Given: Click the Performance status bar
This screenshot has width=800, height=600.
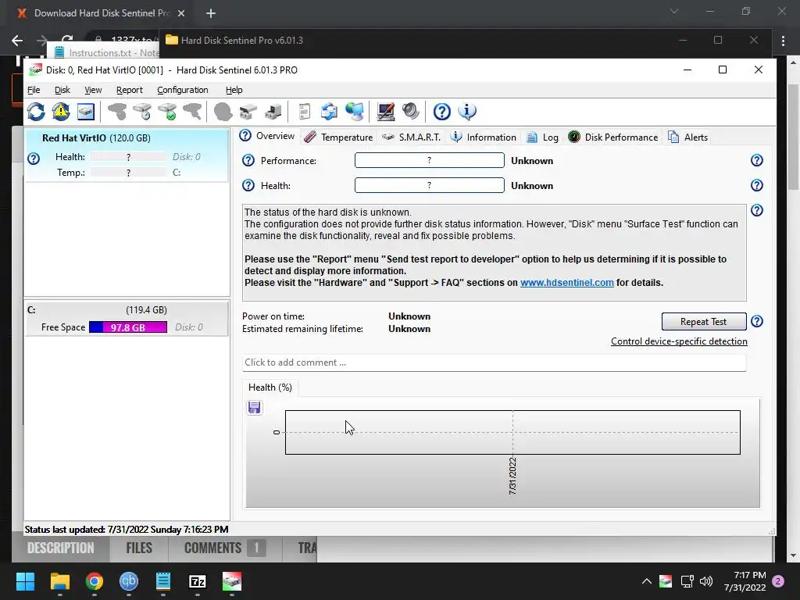Looking at the screenshot, I should (429, 160).
